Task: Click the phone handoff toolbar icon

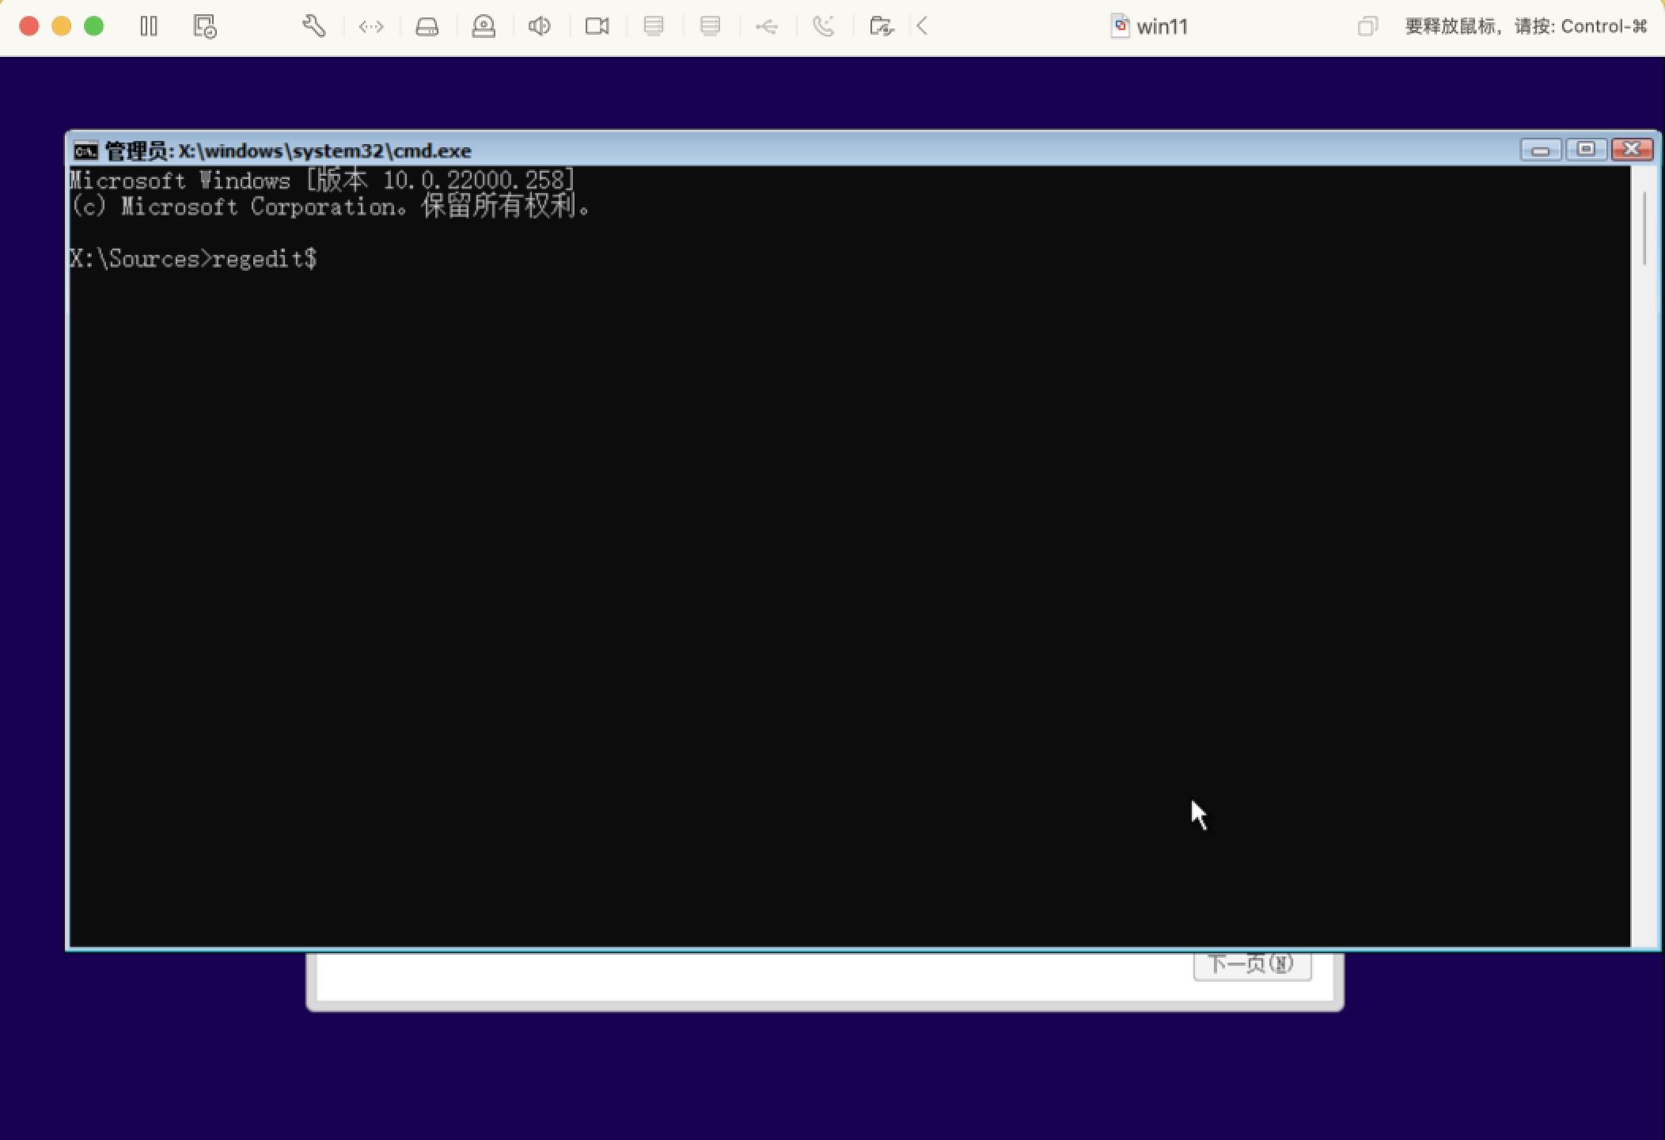Action: [823, 26]
